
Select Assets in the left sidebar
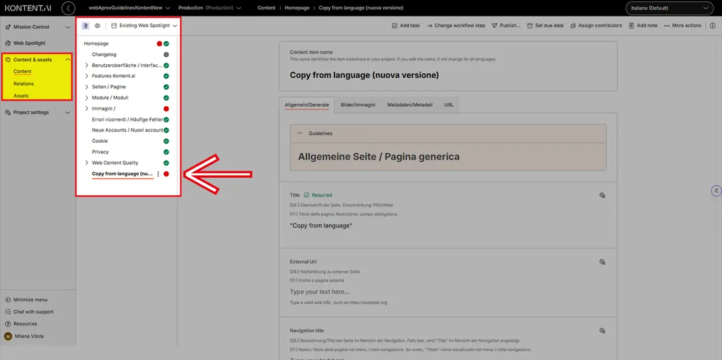tap(21, 96)
